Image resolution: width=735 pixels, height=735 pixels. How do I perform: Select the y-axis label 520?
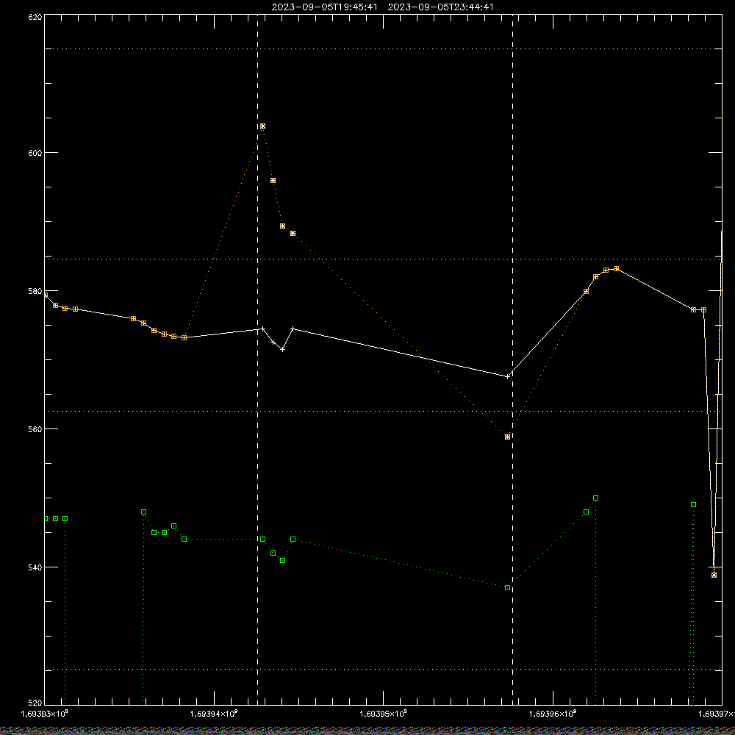click(36, 703)
